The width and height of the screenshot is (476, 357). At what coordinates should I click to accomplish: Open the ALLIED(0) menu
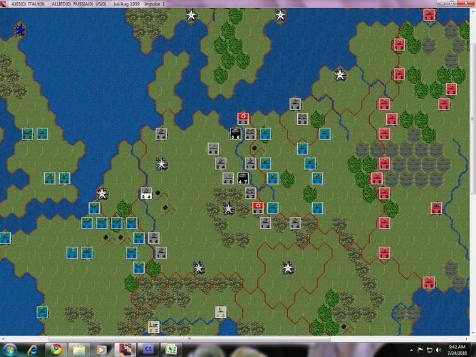tap(61, 4)
